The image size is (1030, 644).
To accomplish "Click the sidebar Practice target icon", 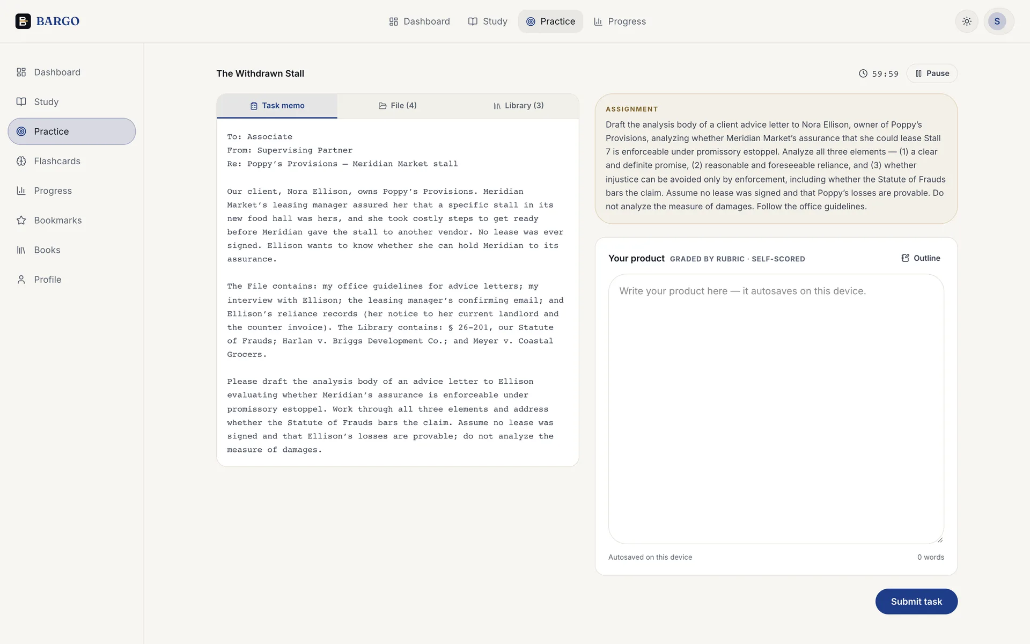I will tap(21, 131).
